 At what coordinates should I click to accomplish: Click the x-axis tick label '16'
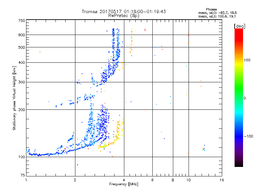click(x=222, y=180)
